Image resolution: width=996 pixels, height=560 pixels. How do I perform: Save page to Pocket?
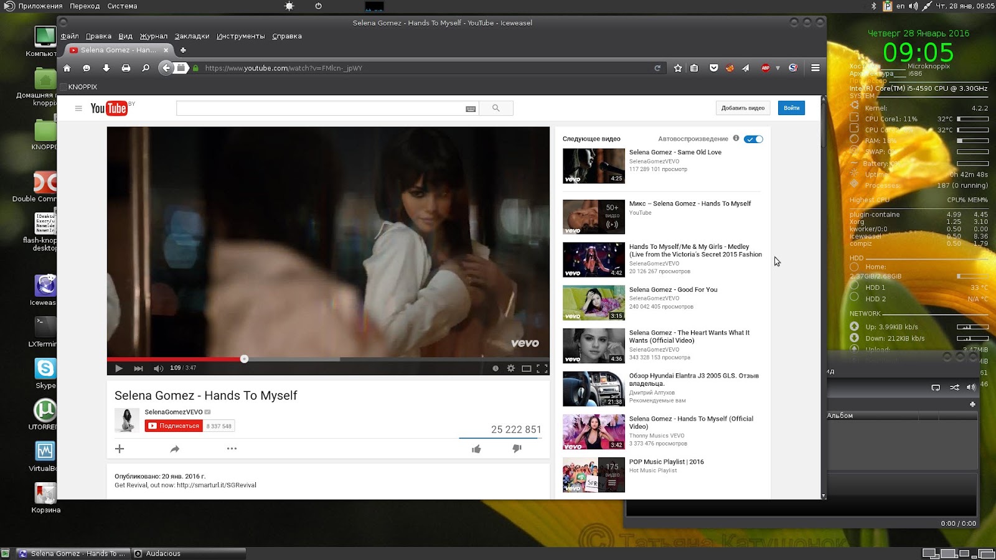pos(714,68)
